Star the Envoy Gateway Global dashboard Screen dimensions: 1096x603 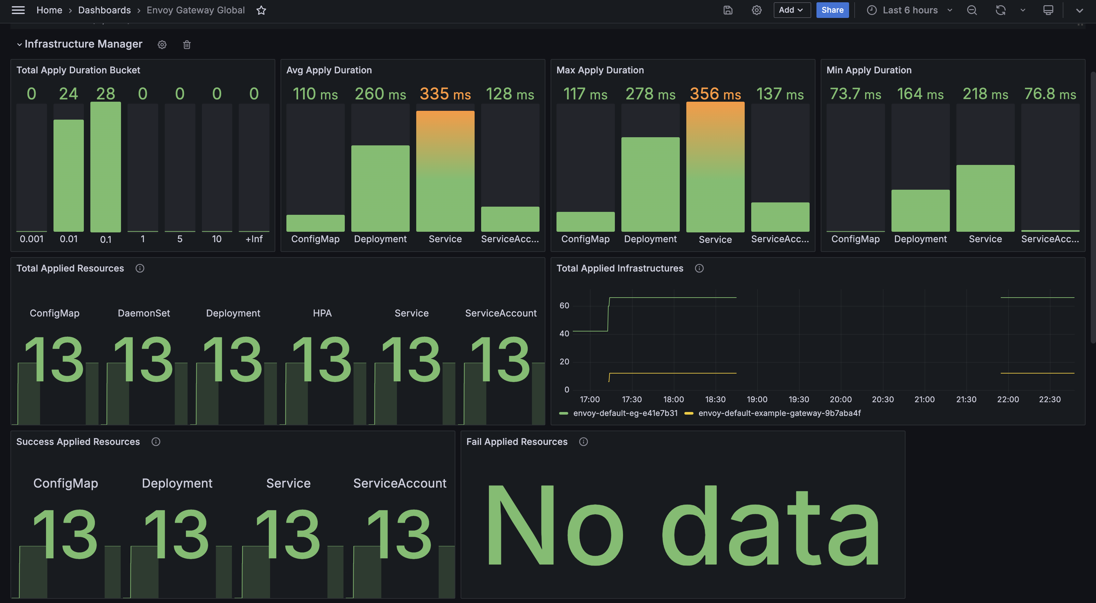pos(261,10)
